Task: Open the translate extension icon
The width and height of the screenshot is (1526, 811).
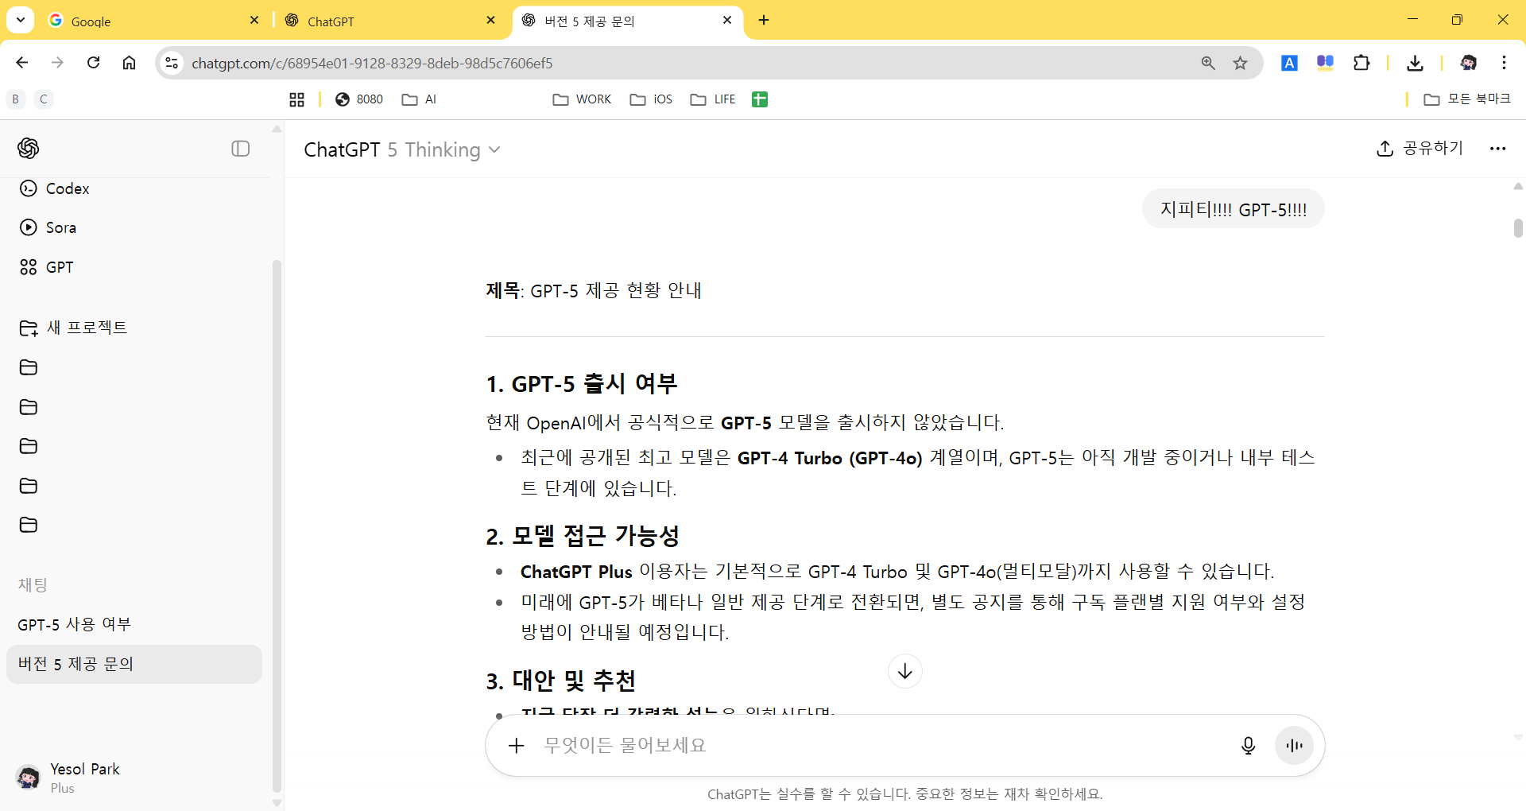Action: point(1289,63)
